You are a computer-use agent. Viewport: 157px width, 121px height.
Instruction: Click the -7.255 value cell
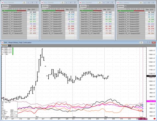tap(32, 26)
